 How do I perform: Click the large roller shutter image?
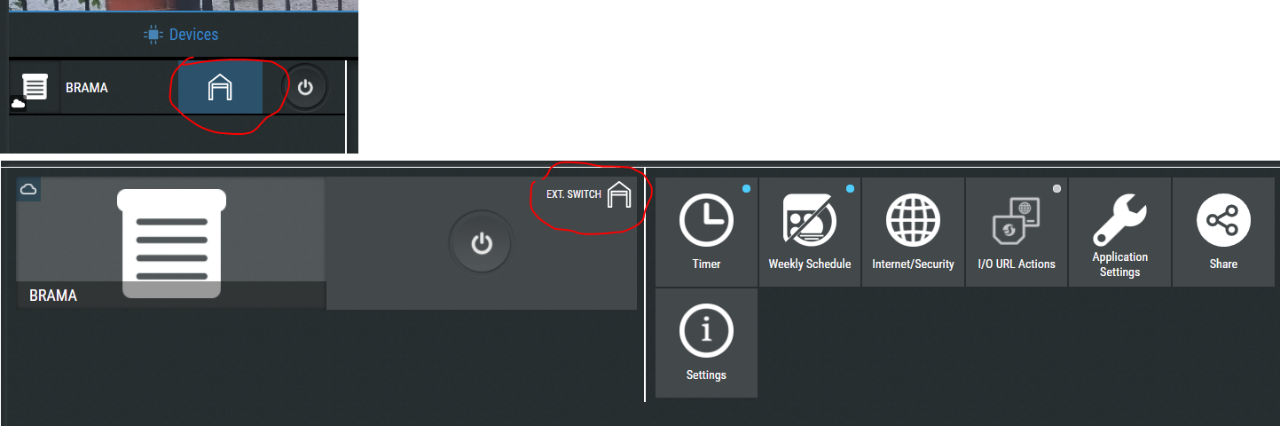point(172,243)
